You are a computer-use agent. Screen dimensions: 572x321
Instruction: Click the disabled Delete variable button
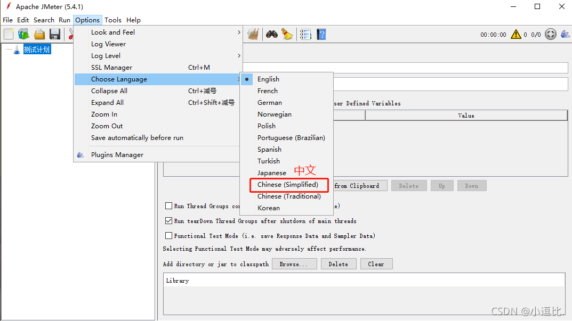click(x=408, y=186)
